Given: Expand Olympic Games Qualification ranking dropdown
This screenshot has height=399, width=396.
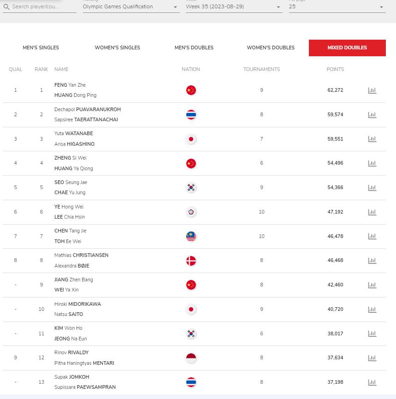Looking at the screenshot, I should [131, 7].
